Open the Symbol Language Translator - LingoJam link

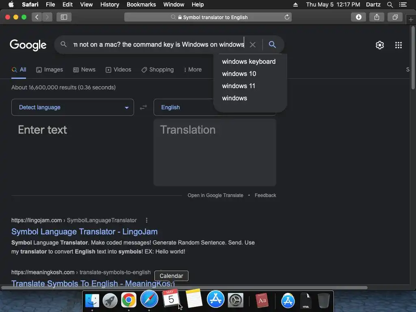(x=84, y=232)
